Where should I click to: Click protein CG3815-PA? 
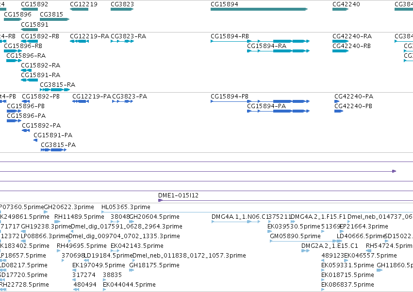pyautogui.click(x=58, y=145)
